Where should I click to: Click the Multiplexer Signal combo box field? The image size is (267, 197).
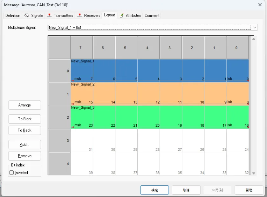coord(149,28)
